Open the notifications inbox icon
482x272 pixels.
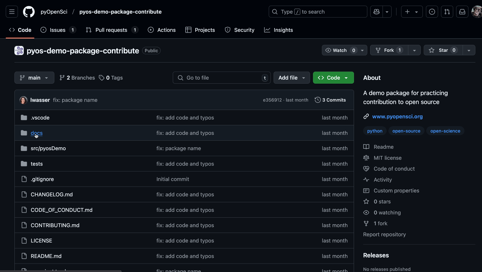coord(462,12)
